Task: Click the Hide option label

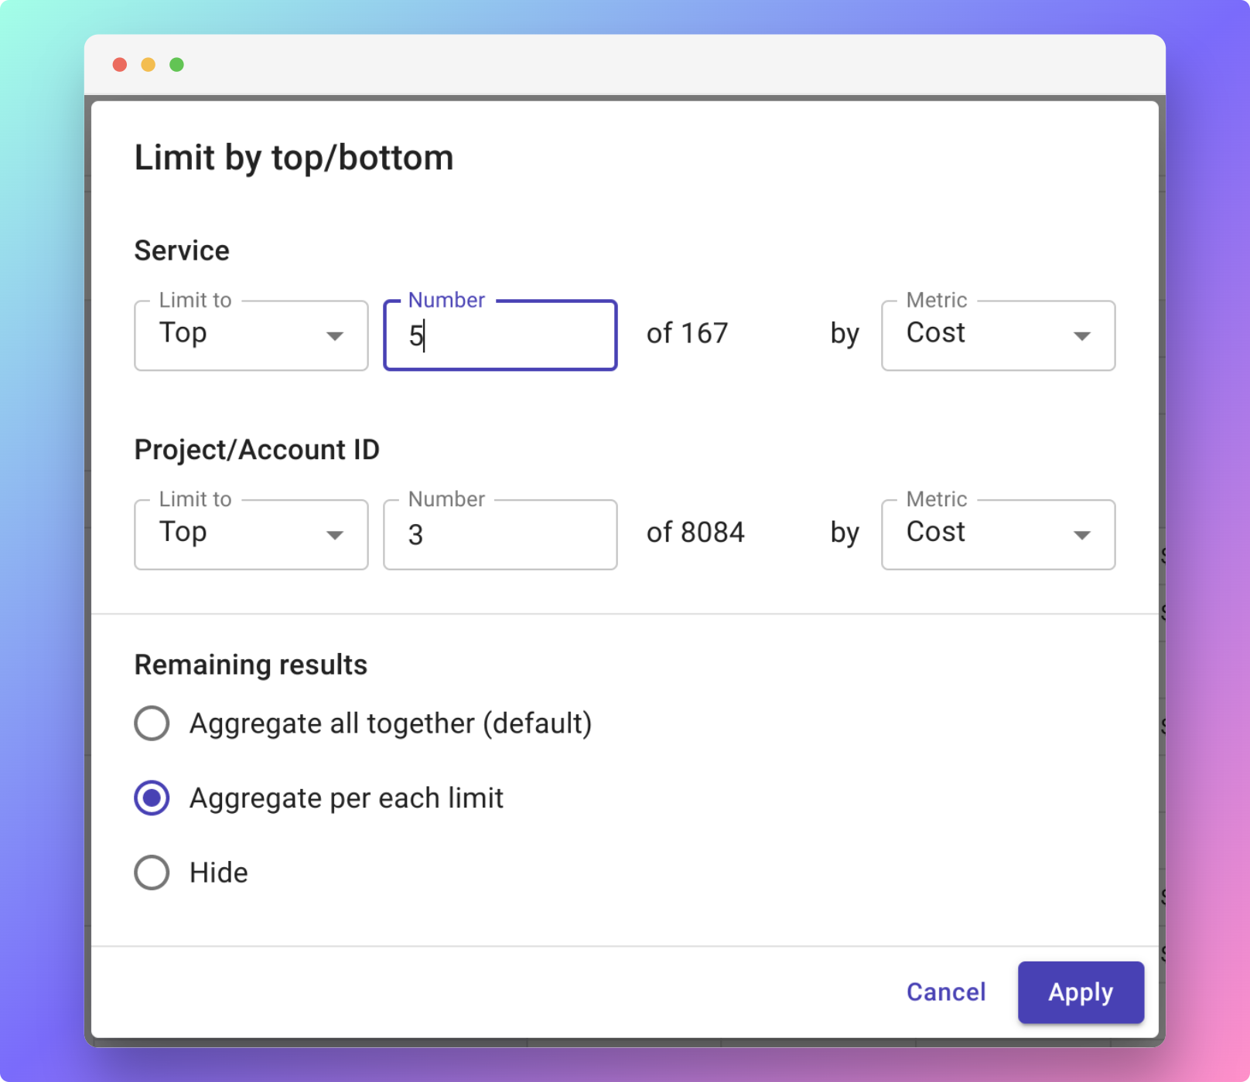Action: [219, 873]
